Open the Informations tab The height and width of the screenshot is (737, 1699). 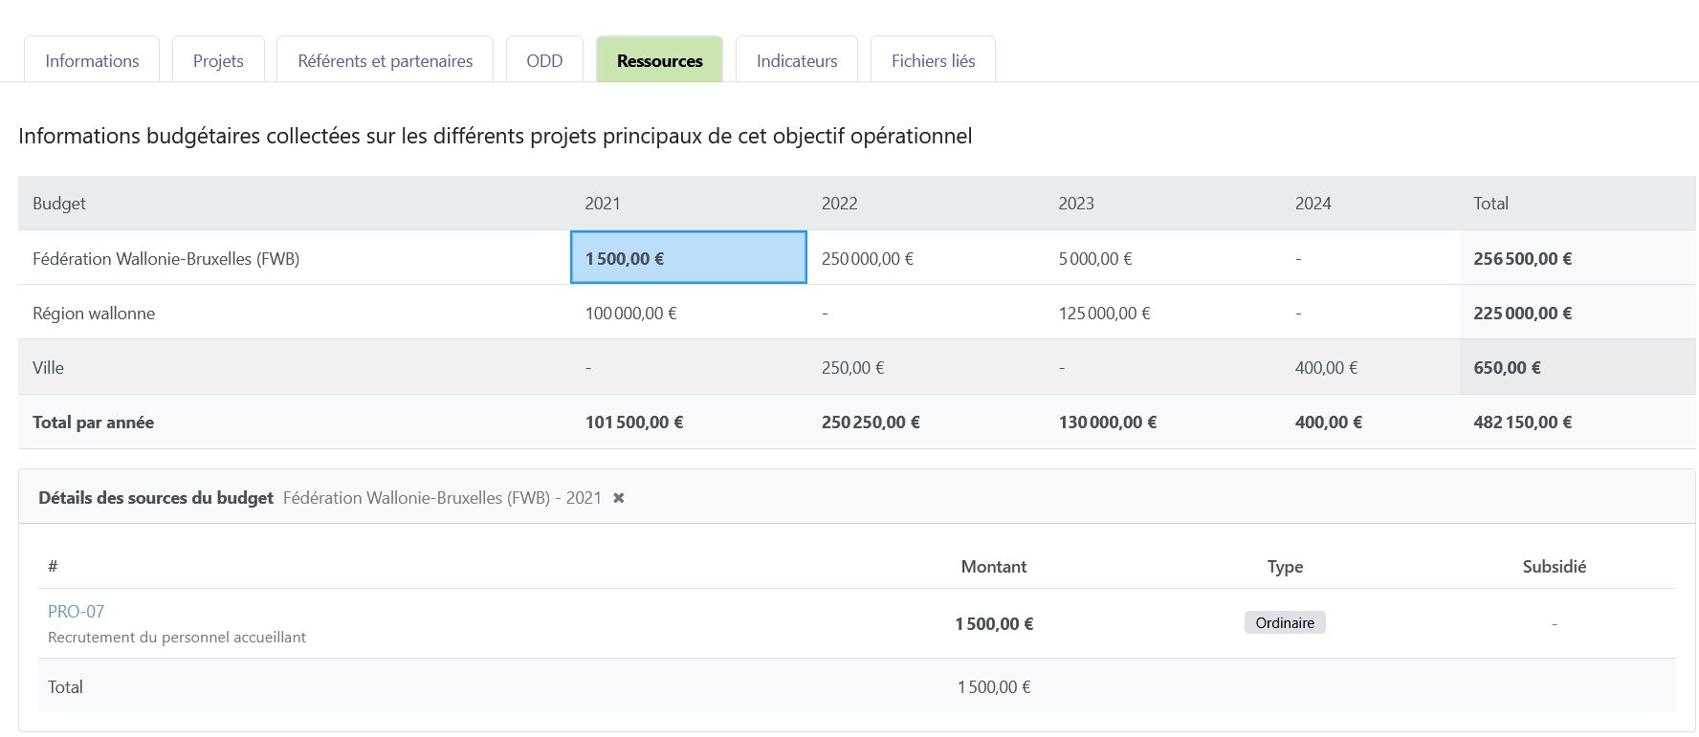tap(92, 60)
